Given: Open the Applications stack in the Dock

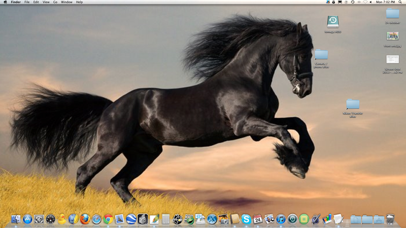Looking at the screenshot, I should point(379,219).
